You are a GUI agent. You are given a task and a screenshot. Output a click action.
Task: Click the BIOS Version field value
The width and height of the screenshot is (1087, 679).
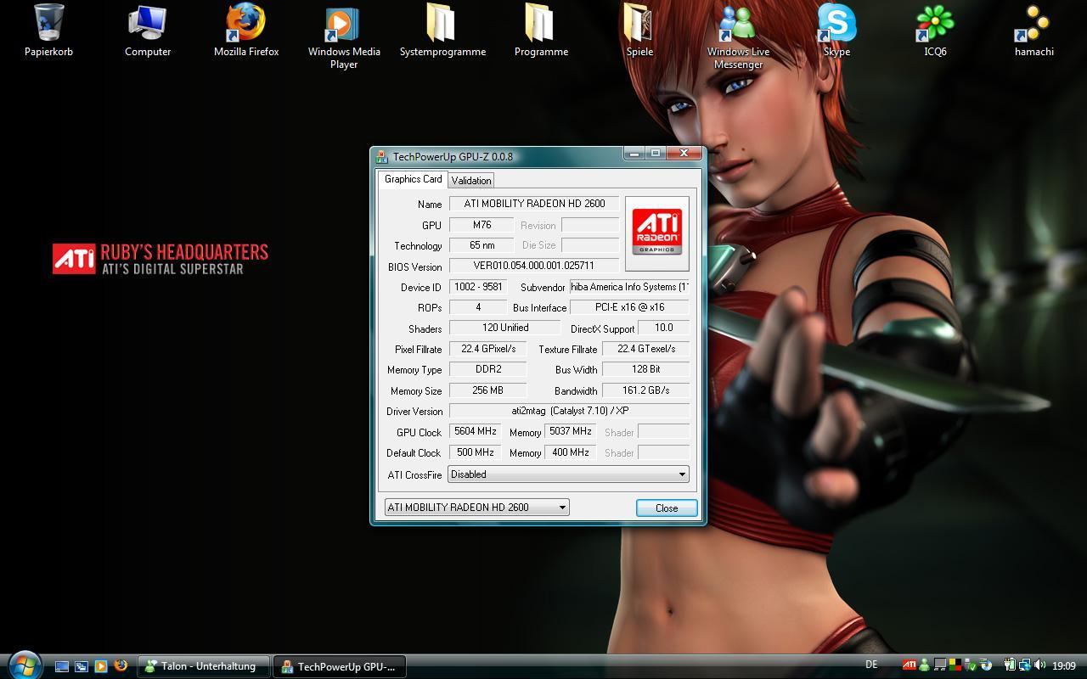coord(534,266)
